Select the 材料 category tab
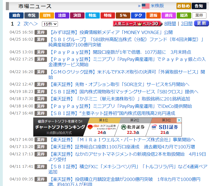Screen dimensions: 211x186 tap(47, 15)
